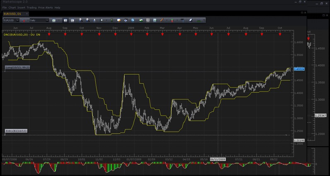Click the red-green arrow marker tool
330x176 pixels.
click(x=172, y=20)
